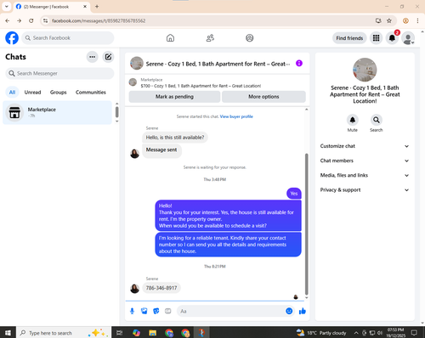Click the Windows taskbar search box

(64, 333)
